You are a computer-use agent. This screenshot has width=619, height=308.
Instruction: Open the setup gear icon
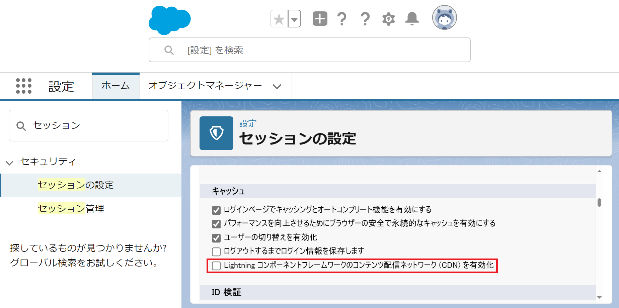(388, 19)
